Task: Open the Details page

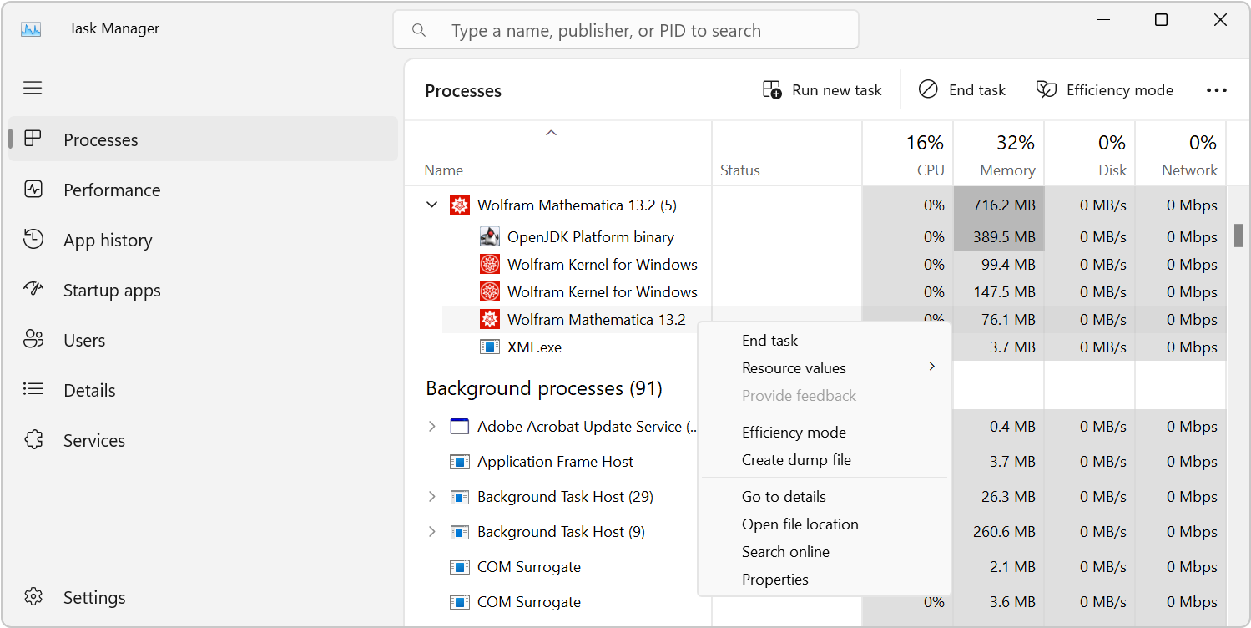Action: 203,390
